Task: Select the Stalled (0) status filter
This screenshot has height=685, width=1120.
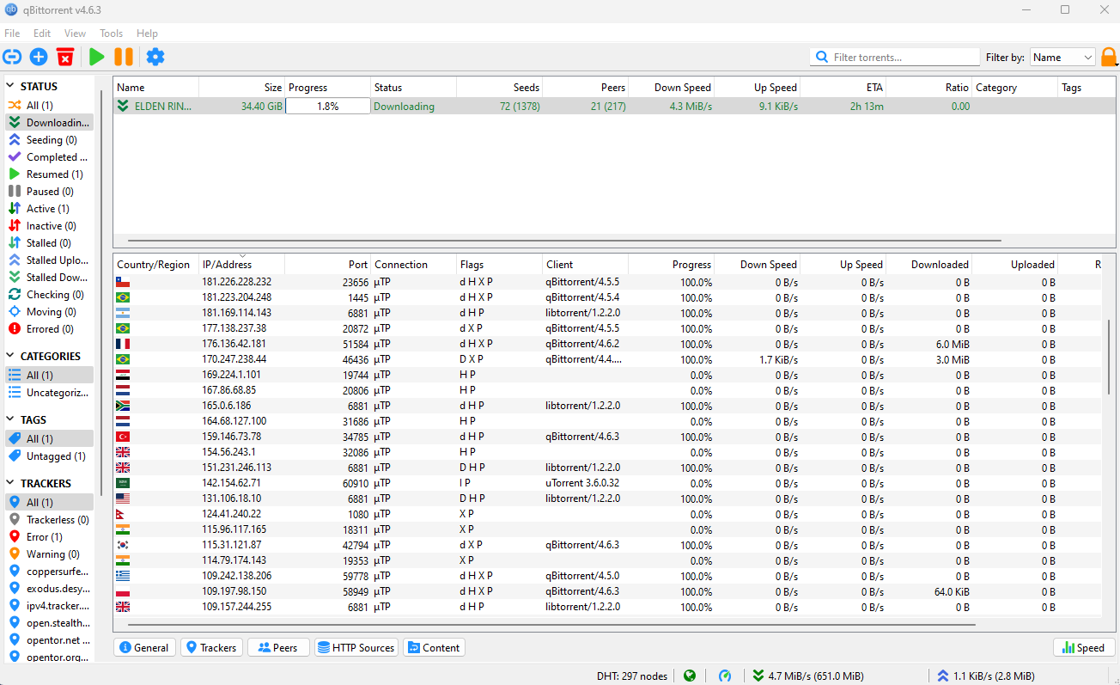Action: tap(49, 243)
